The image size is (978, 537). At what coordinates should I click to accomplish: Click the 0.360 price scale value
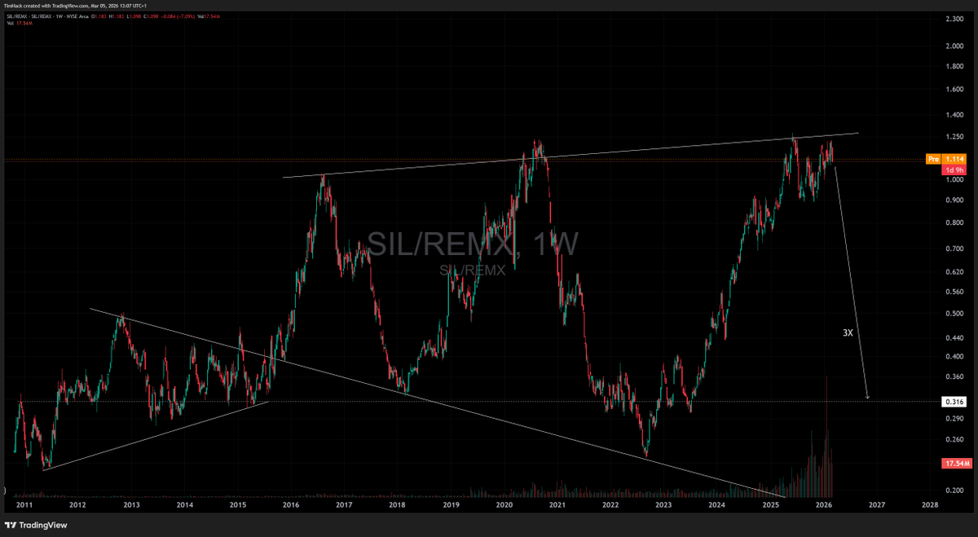tap(954, 376)
